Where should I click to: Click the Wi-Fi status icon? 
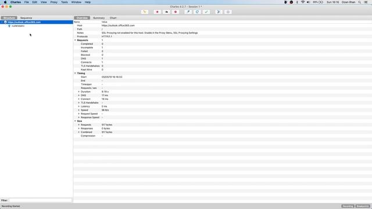pyautogui.click(x=303, y=2)
